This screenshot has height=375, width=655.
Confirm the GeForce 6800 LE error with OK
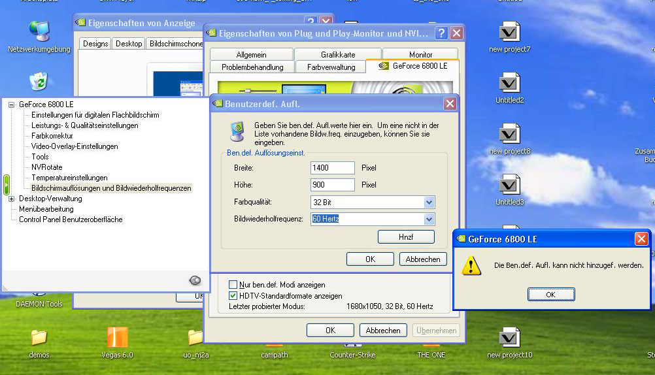click(x=550, y=295)
